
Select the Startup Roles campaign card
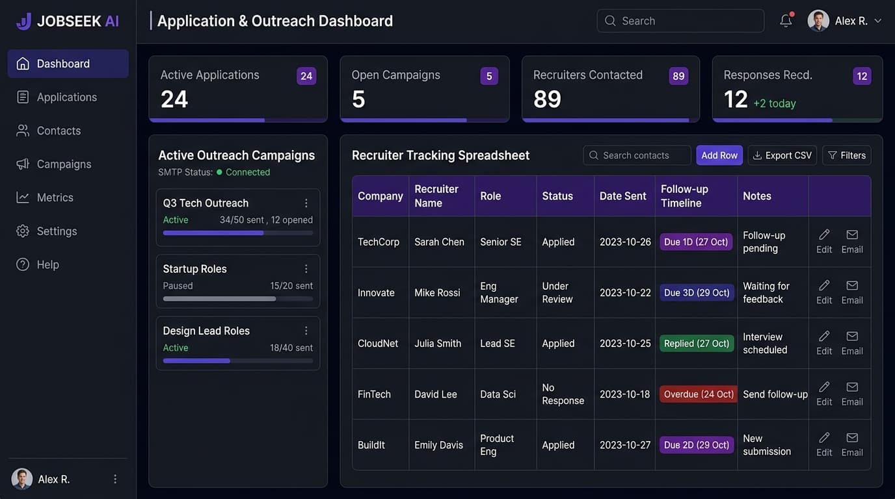tap(238, 281)
